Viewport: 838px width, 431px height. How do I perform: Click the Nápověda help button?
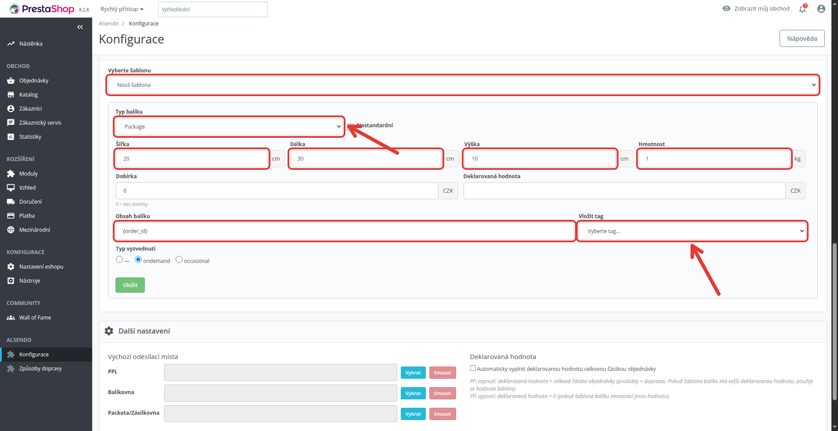[x=802, y=39]
